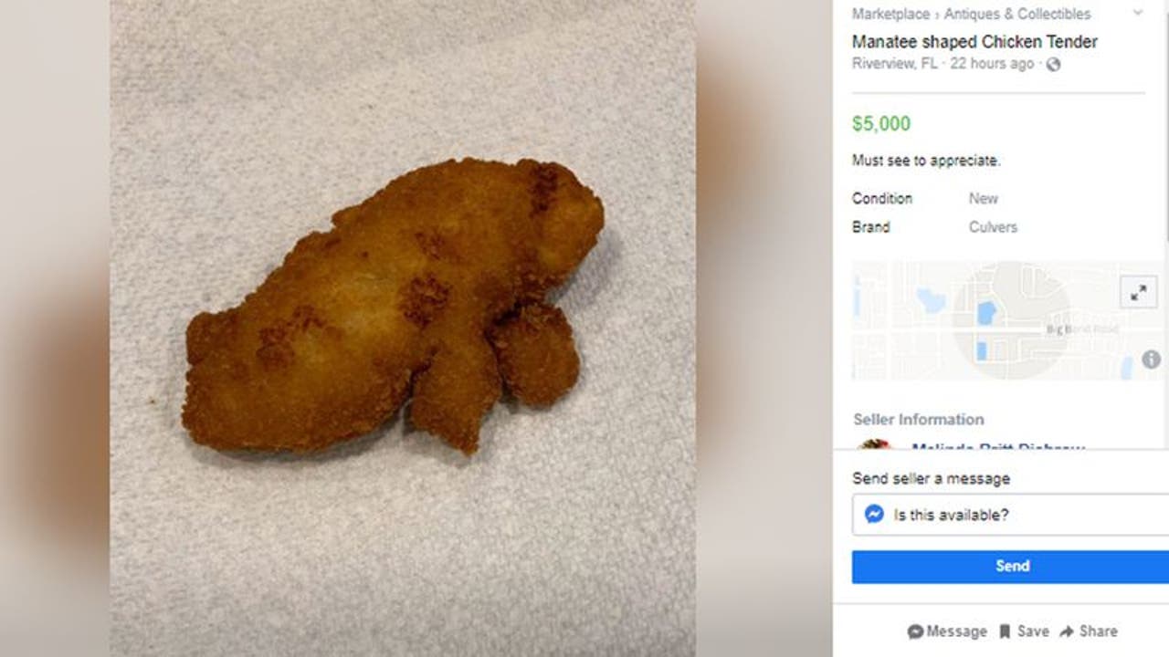Click the Share label in the bottom bar
1169x657 pixels.
1098,631
